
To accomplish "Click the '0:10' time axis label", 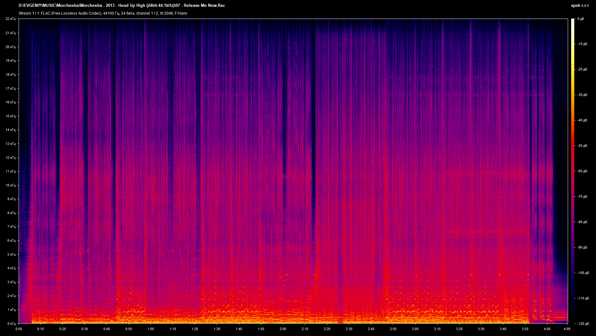I will coord(40,329).
